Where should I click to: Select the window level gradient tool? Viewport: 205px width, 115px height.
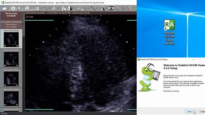(70, 8)
